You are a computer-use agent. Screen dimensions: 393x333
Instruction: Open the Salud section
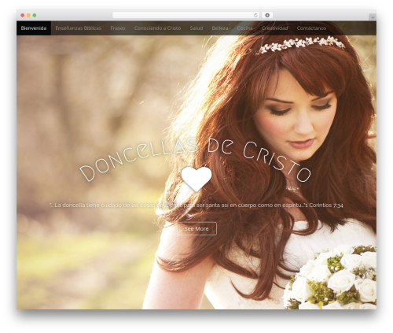[196, 28]
